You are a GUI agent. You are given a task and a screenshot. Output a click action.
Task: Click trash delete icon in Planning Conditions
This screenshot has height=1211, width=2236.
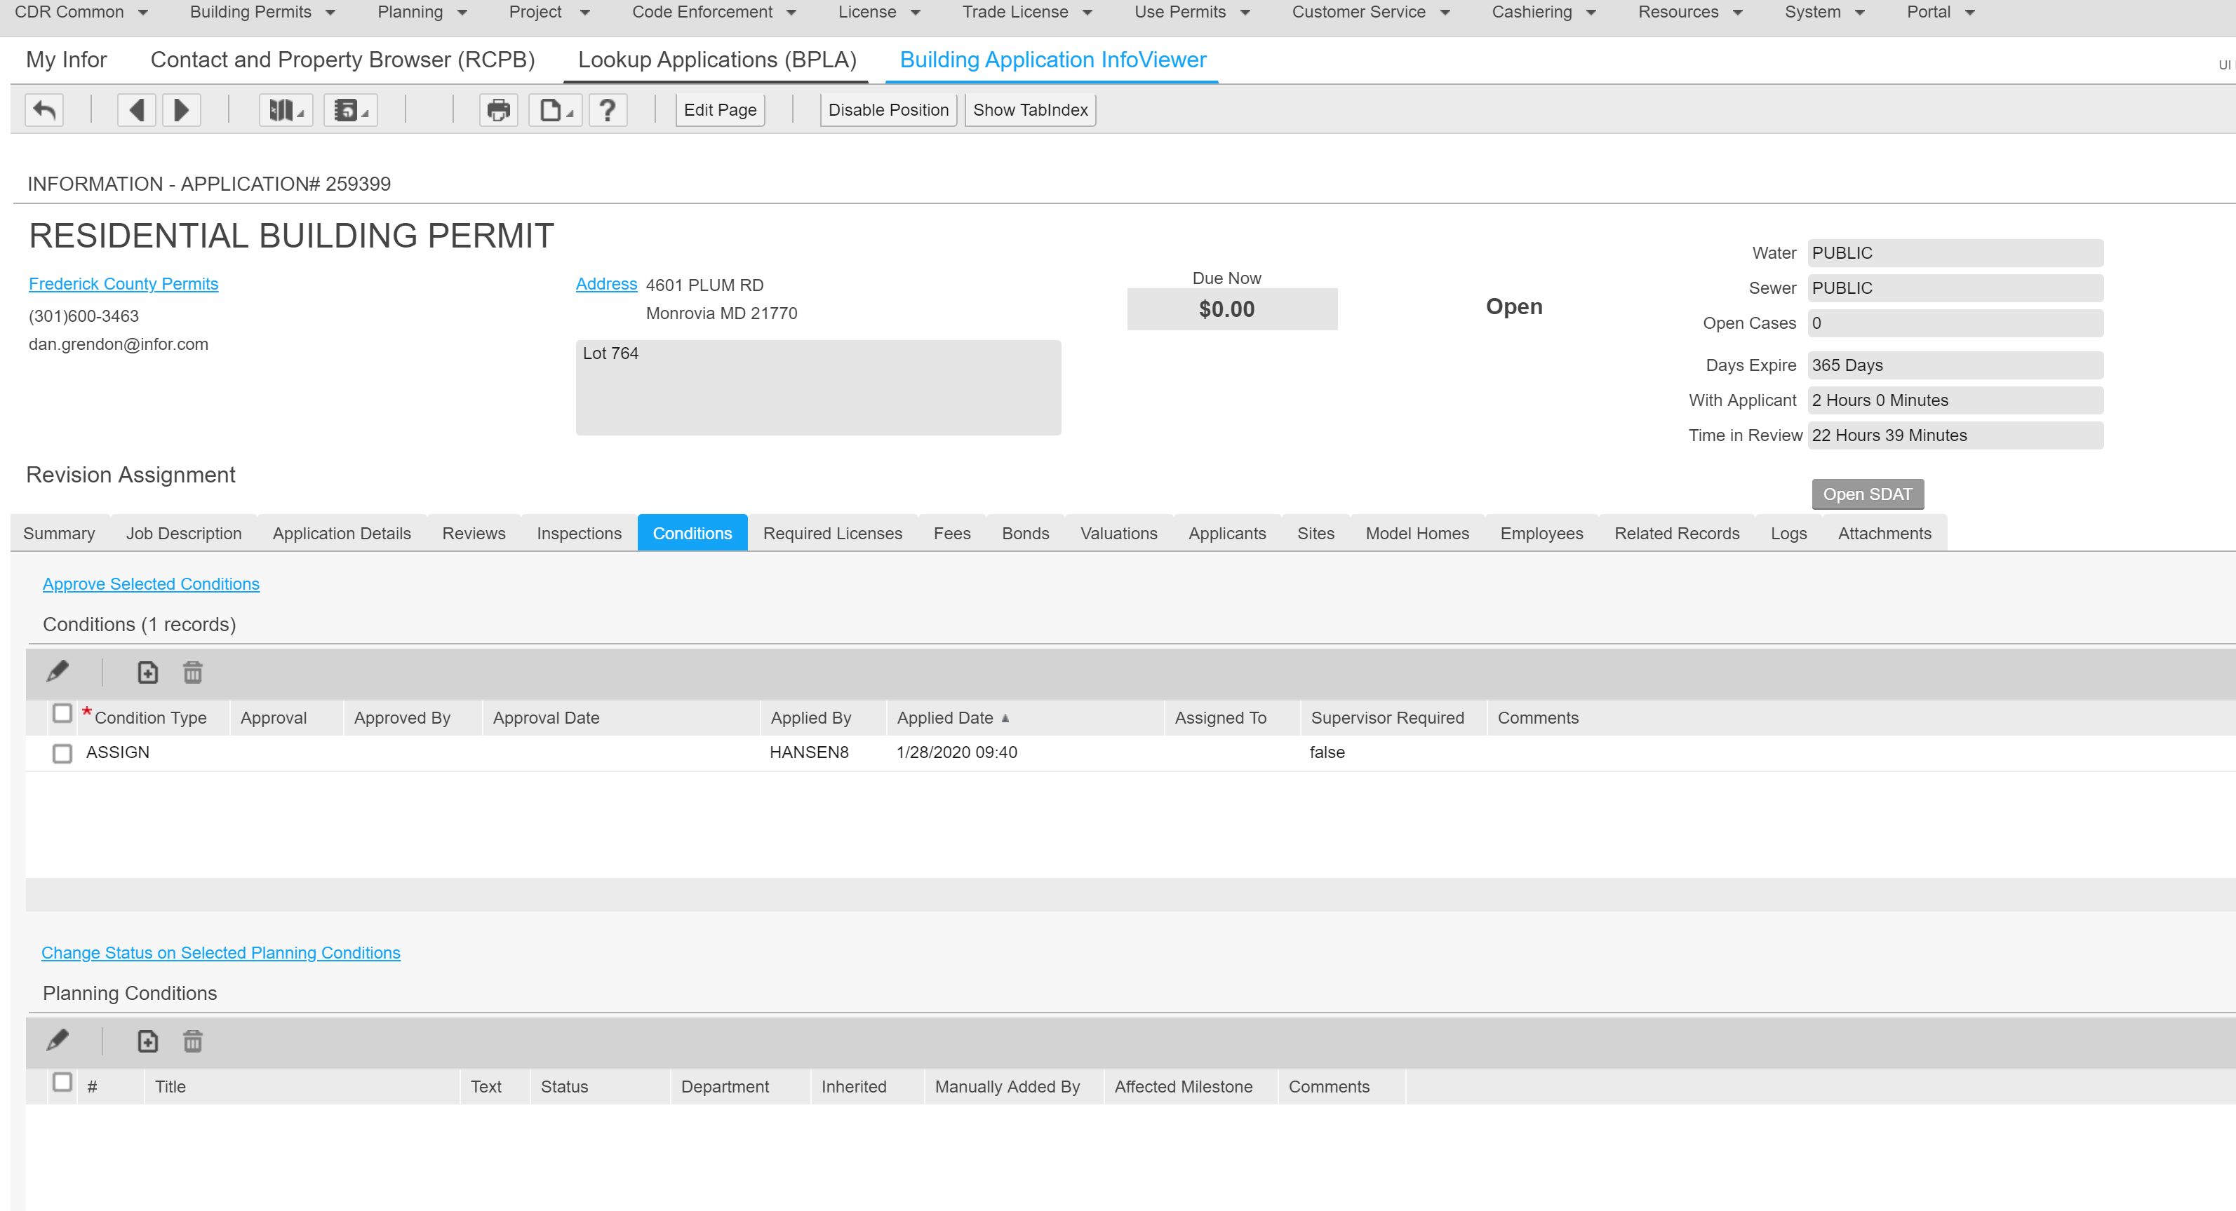pyautogui.click(x=193, y=1041)
